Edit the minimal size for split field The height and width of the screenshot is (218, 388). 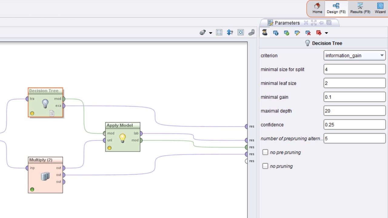coord(355,69)
